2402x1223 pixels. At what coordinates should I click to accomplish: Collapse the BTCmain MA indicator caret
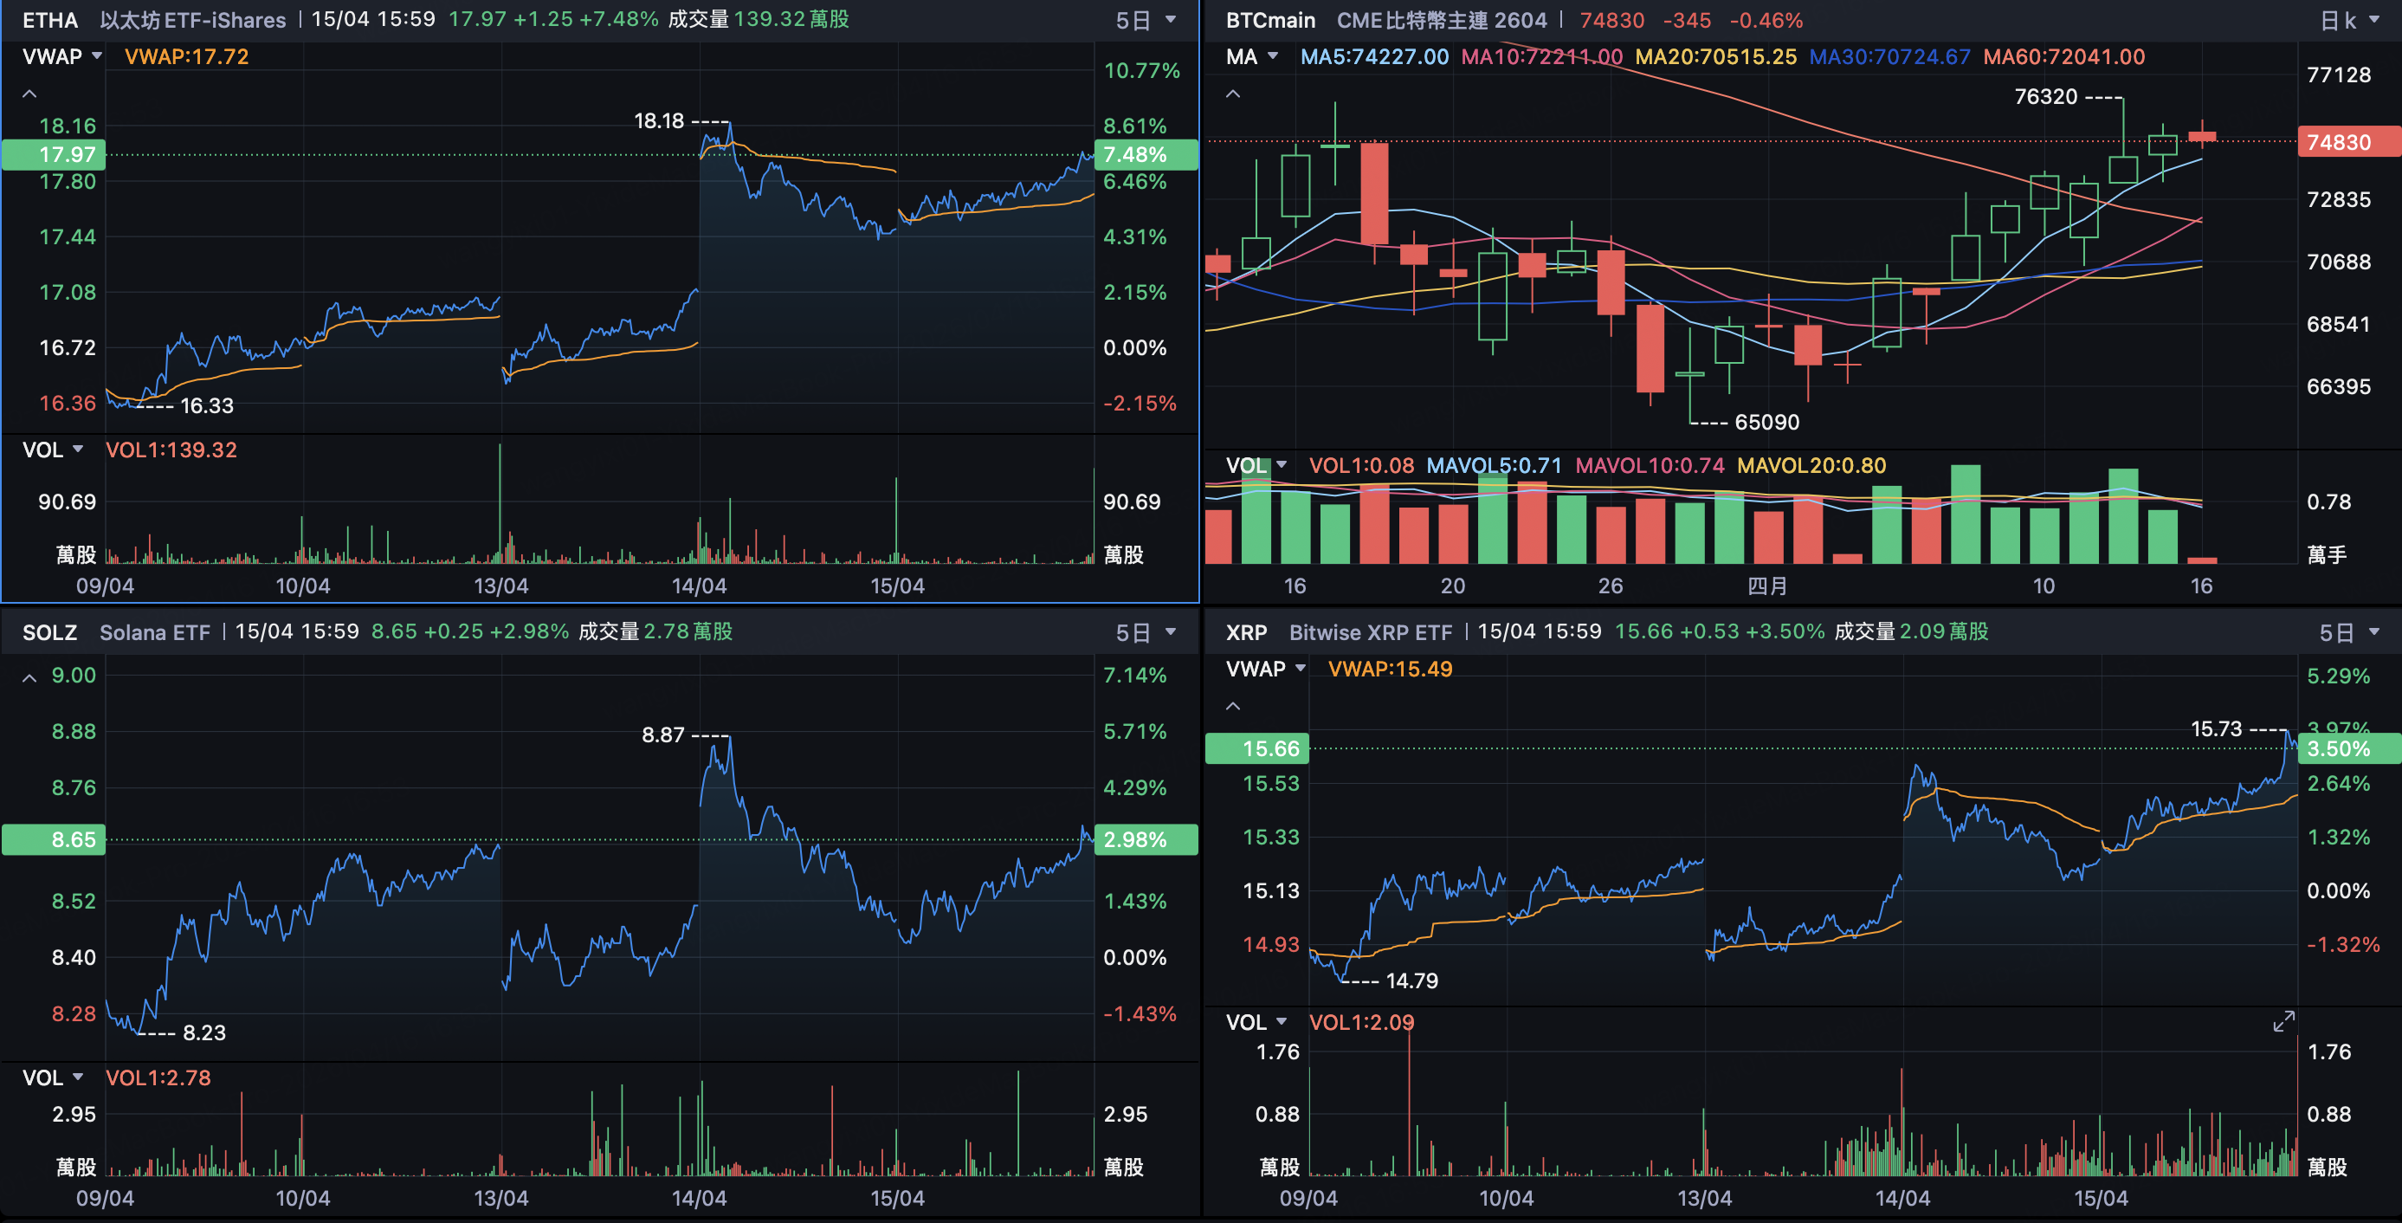click(x=1233, y=94)
